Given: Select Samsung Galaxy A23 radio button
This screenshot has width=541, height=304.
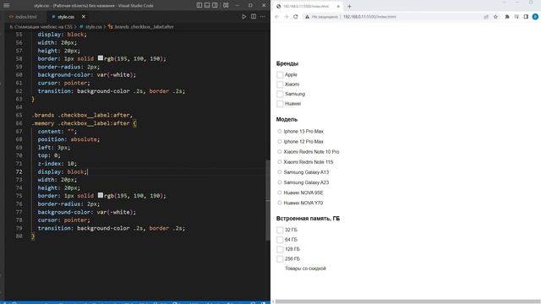Looking at the screenshot, I should [x=280, y=182].
